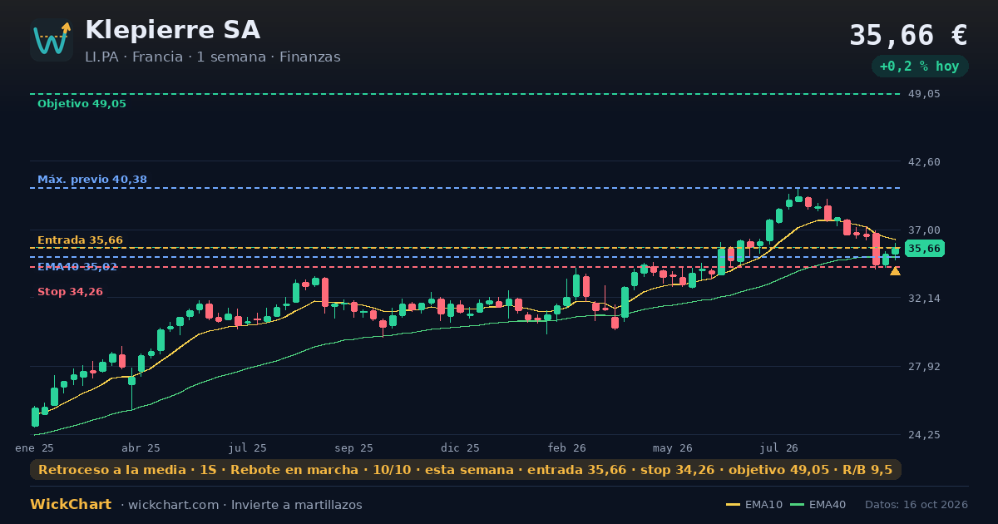Screen dimensions: 998x524
Task: Click the yellow EMA10 legend entry
Action: [x=754, y=505]
